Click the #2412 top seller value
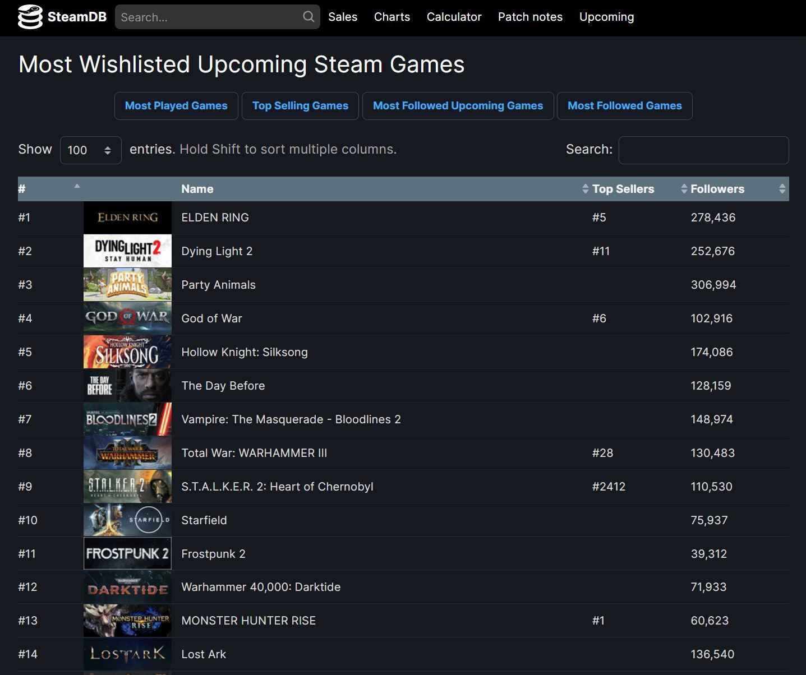The height and width of the screenshot is (675, 806). [609, 487]
